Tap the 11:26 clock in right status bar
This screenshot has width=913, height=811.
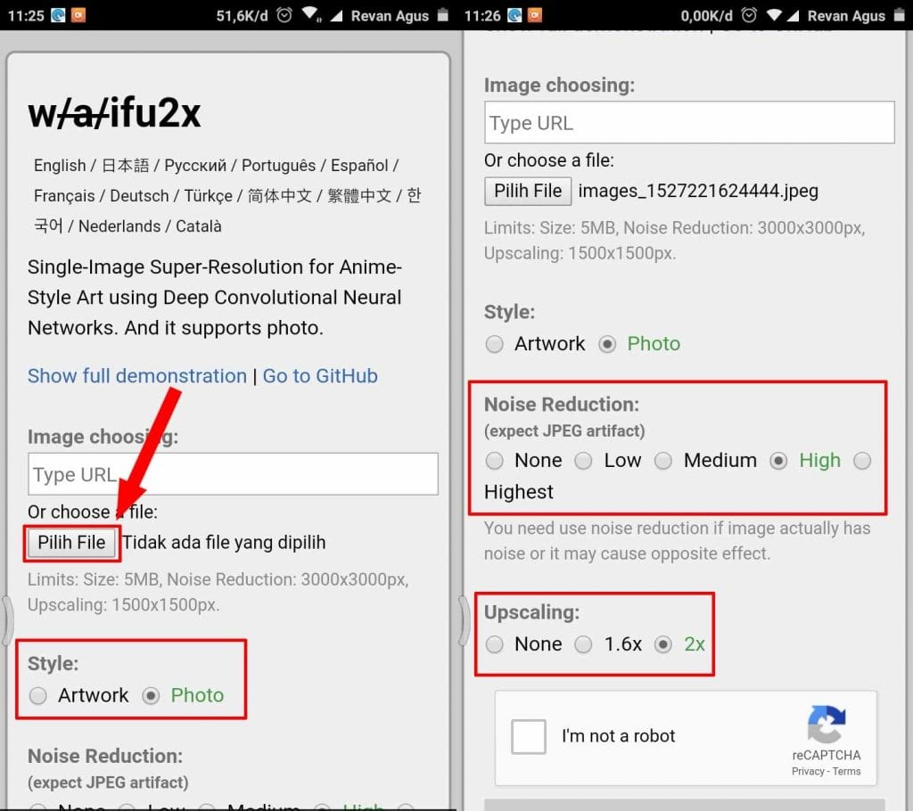tap(482, 15)
